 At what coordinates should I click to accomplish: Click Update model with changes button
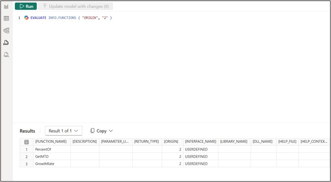tap(75, 6)
